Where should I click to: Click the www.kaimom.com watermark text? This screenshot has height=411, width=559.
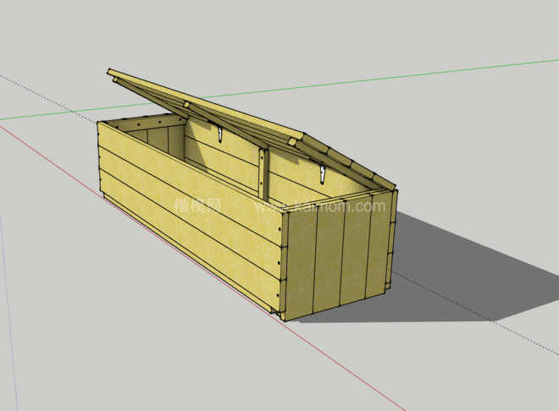(x=322, y=205)
